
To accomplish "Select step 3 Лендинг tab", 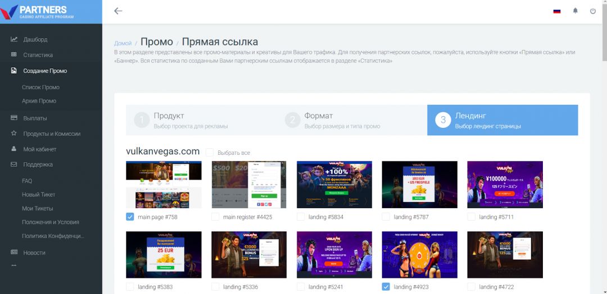I will click(502, 120).
